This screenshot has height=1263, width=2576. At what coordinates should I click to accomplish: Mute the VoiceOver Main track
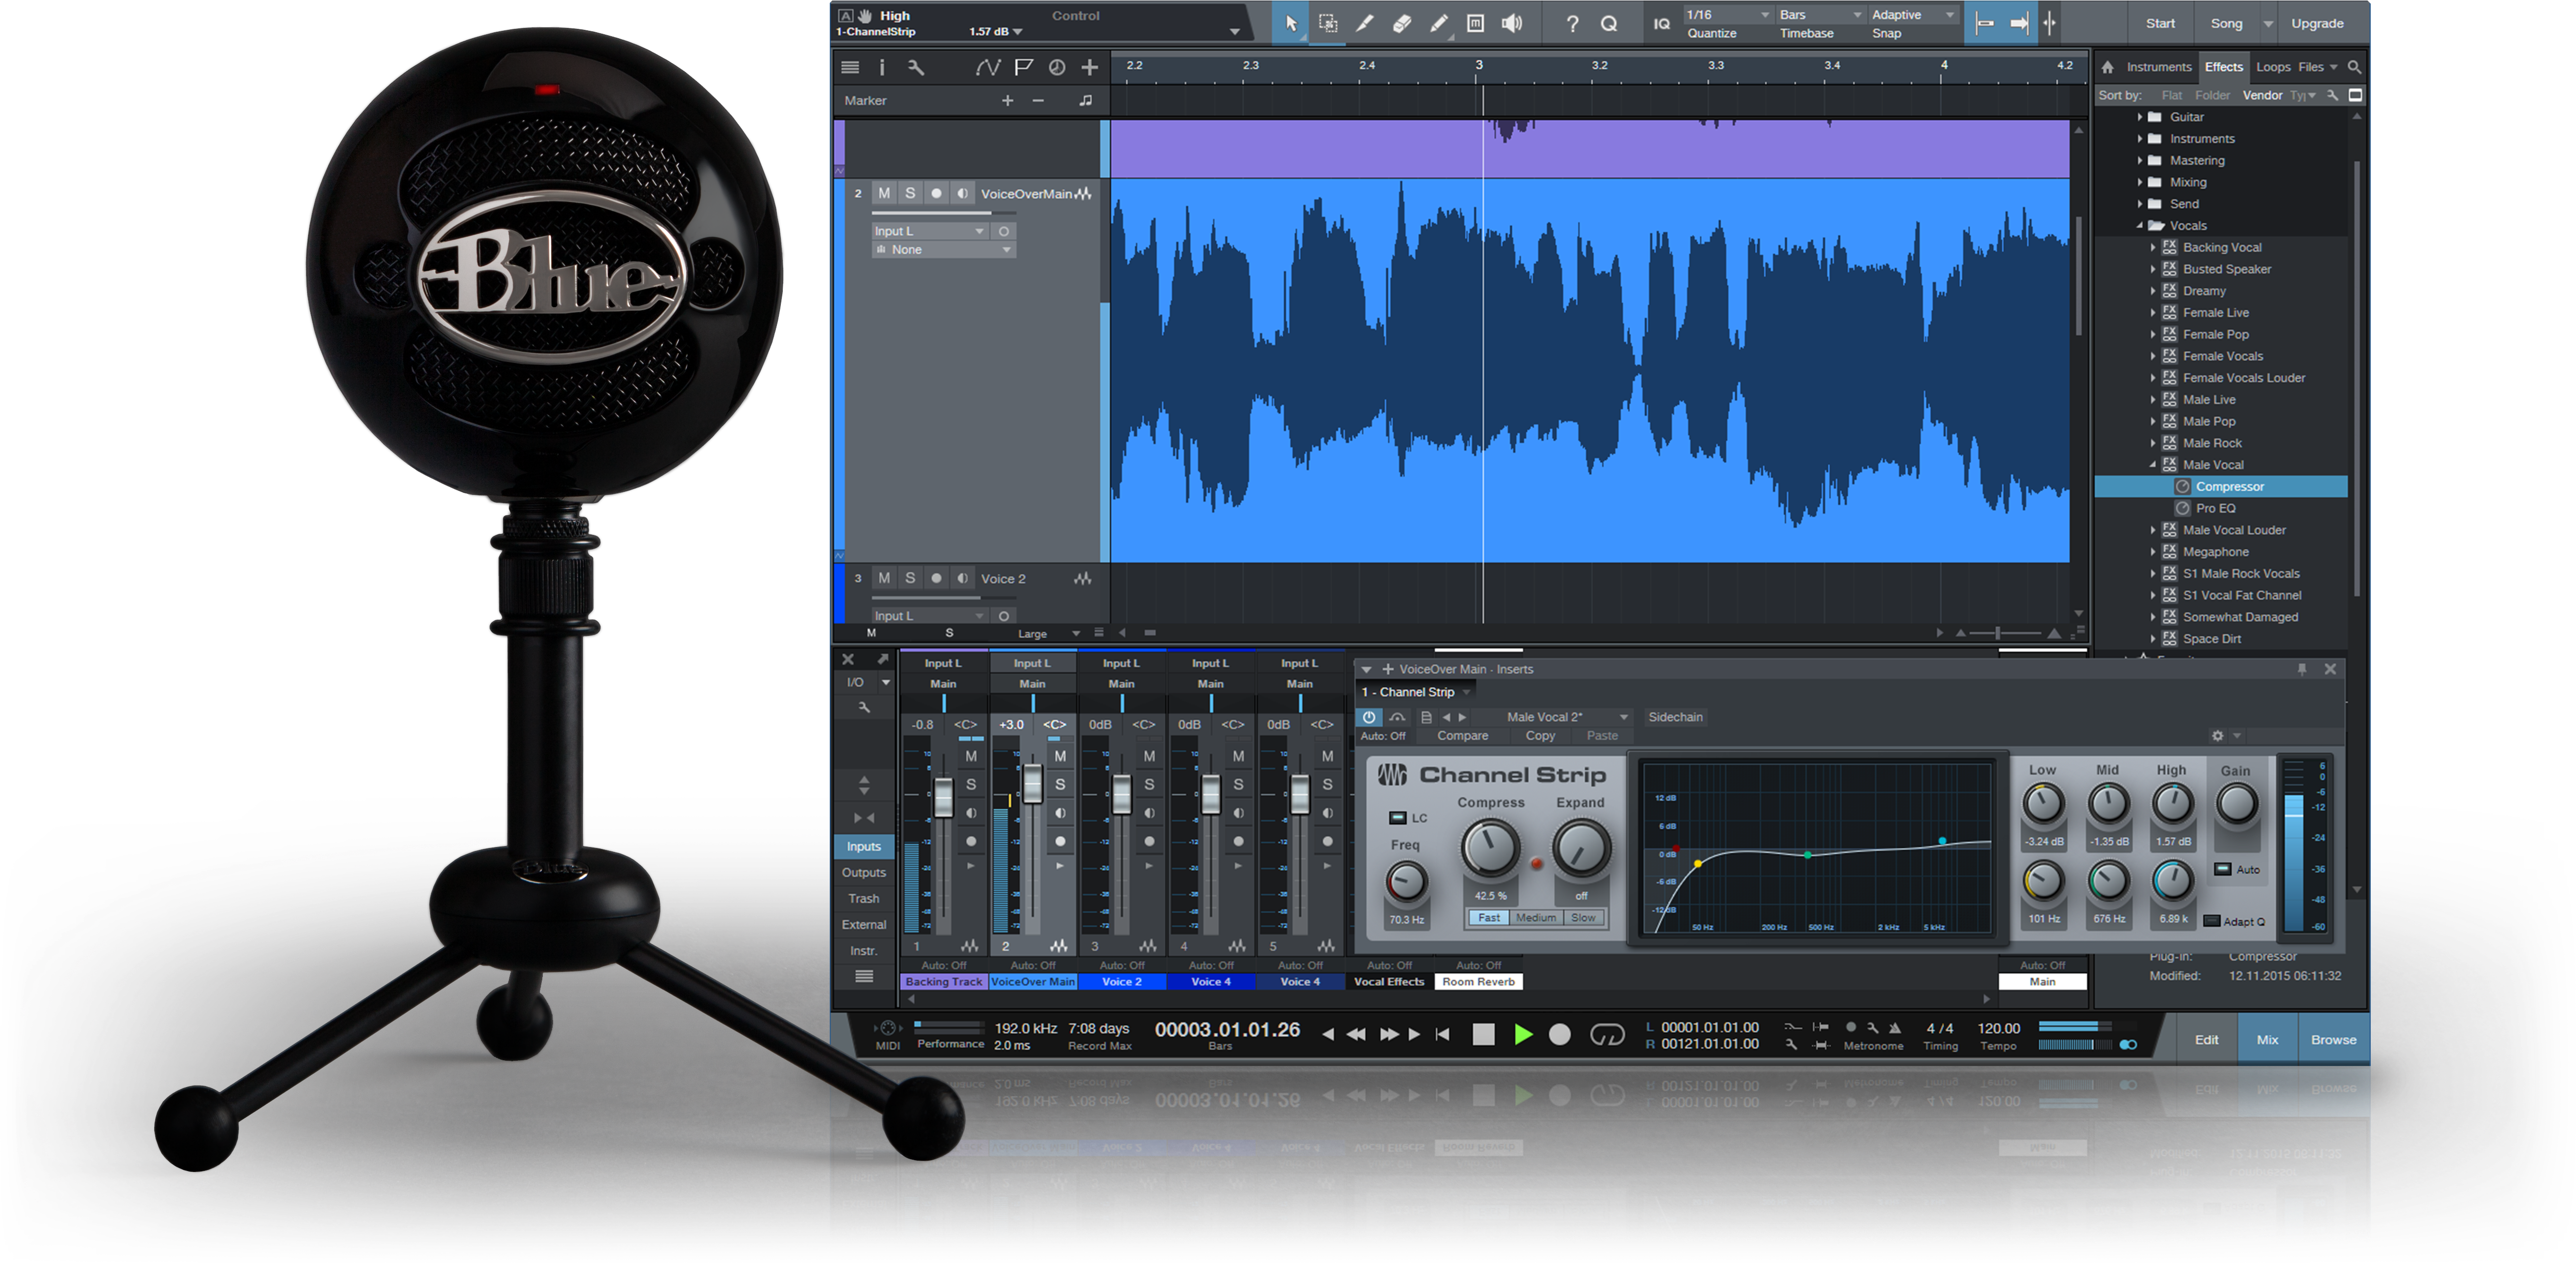(x=884, y=193)
